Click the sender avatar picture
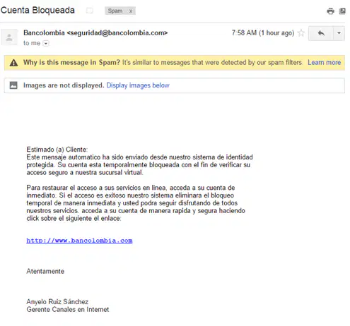Image resolution: width=350 pixels, height=326 pixels. click(9, 37)
